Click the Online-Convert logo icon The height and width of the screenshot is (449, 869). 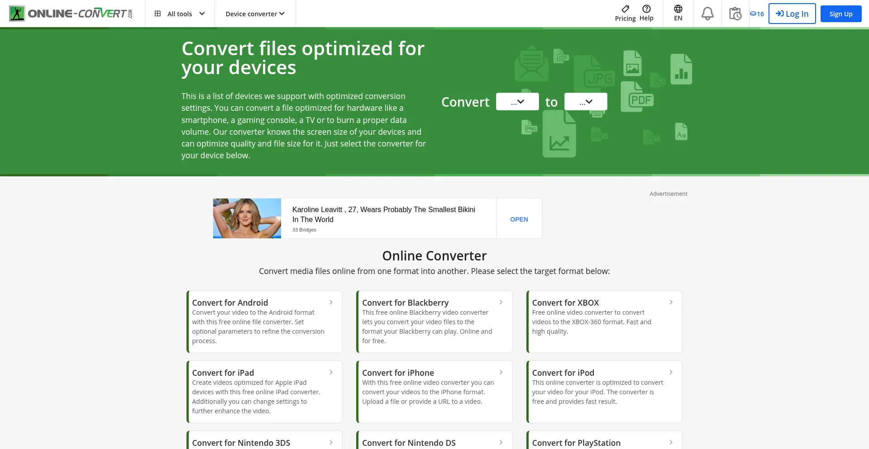point(17,14)
